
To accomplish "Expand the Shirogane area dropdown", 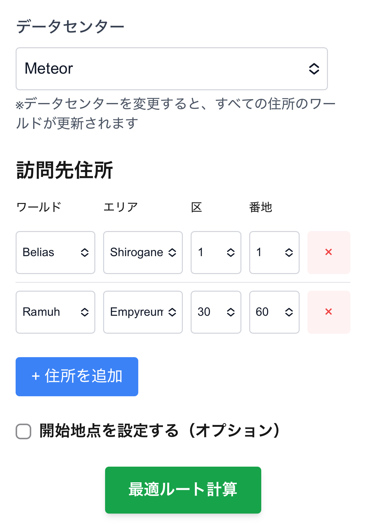I will (142, 253).
